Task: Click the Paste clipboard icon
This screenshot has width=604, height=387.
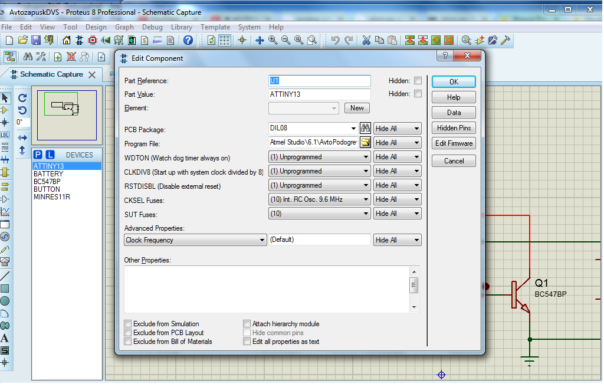Action: 392,40
